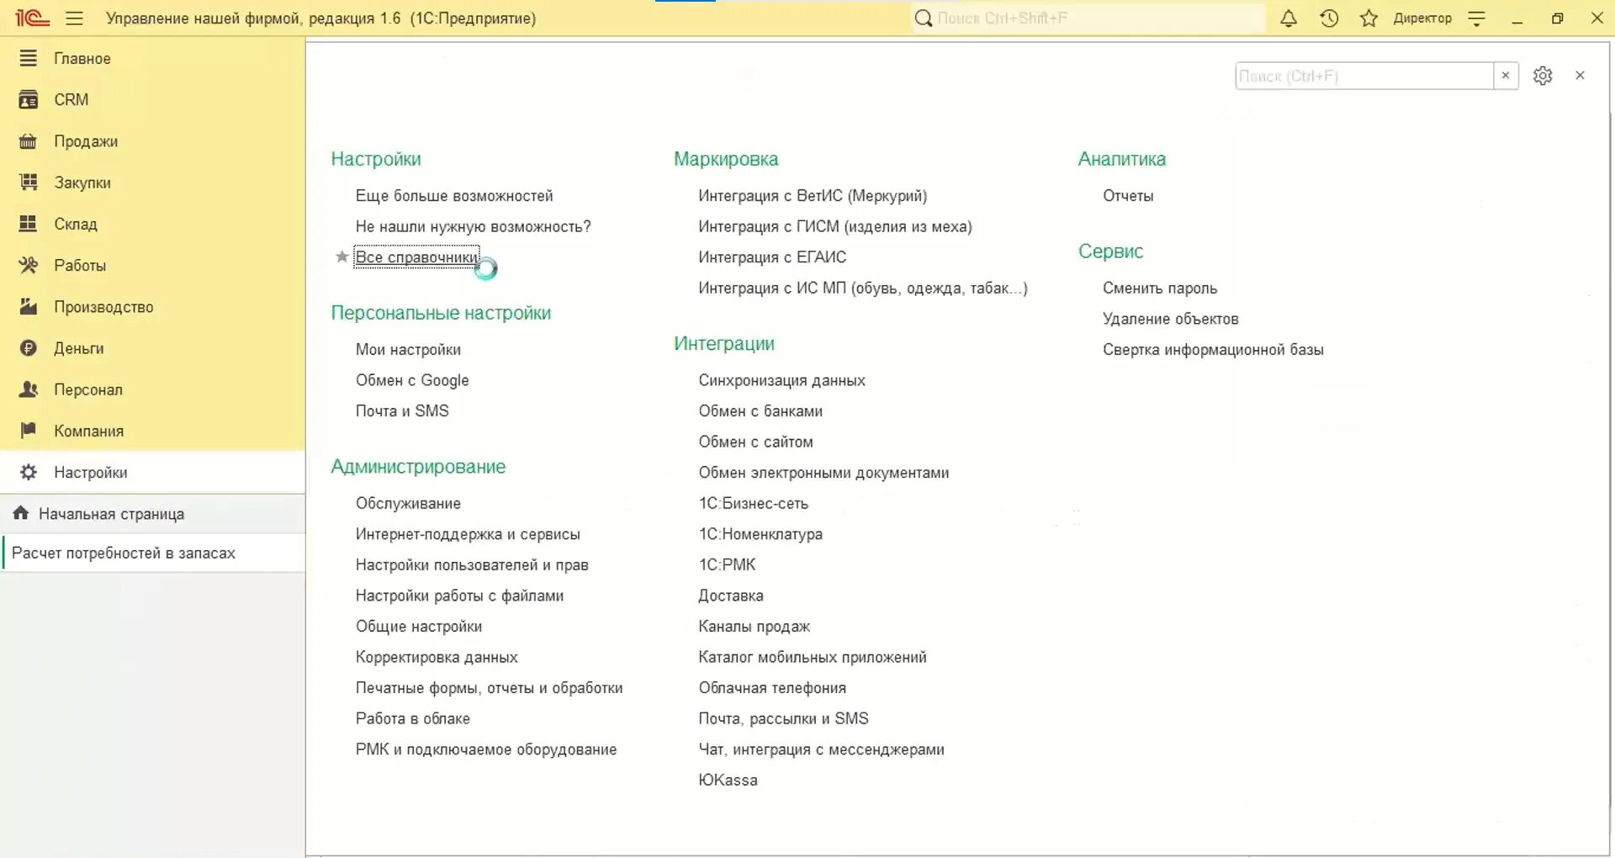Screen dimensions: 1615x858
Task: Open Интеграция с ГИСМ (изделия из меха)
Action: click(x=835, y=226)
